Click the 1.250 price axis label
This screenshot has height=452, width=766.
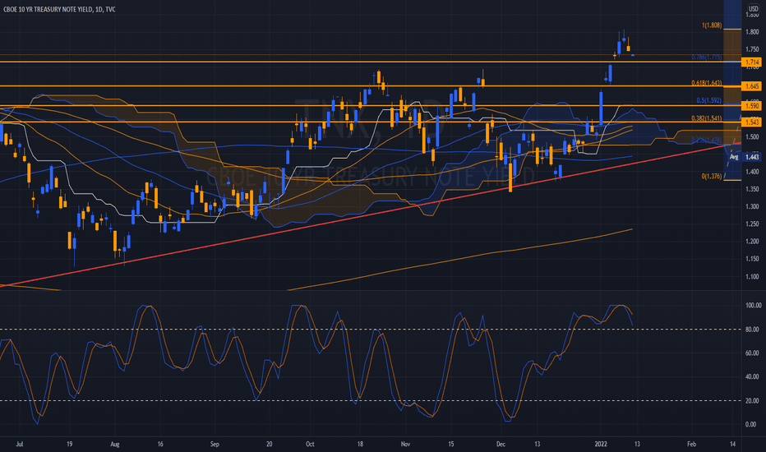pyautogui.click(x=752, y=224)
